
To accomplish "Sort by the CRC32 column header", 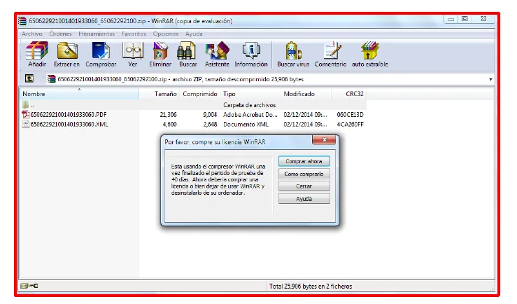I will (x=349, y=94).
